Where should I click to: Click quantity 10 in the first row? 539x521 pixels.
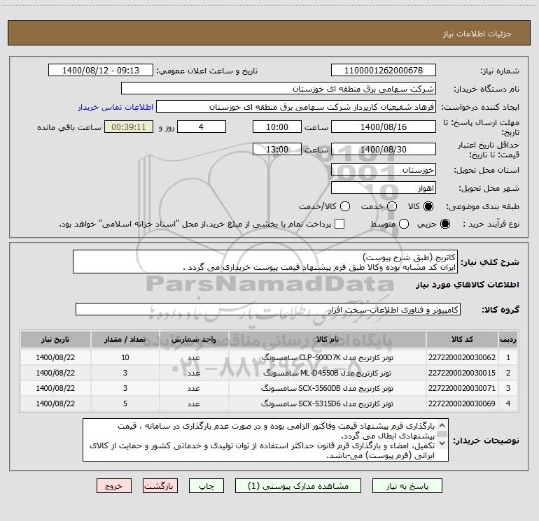pos(125,357)
